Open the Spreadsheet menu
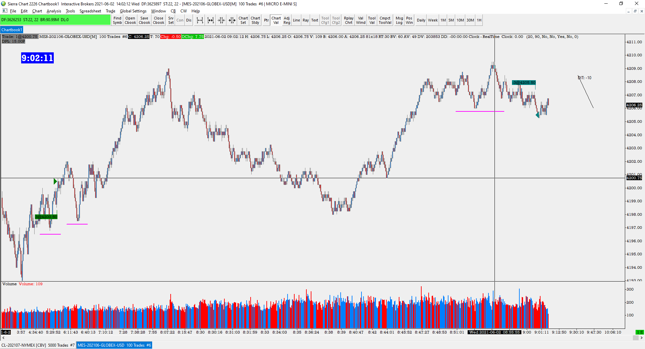 (90, 11)
